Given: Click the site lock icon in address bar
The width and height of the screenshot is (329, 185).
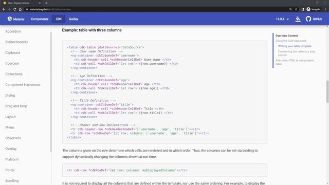Looking at the screenshot, I should pyautogui.click(x=27, y=9).
